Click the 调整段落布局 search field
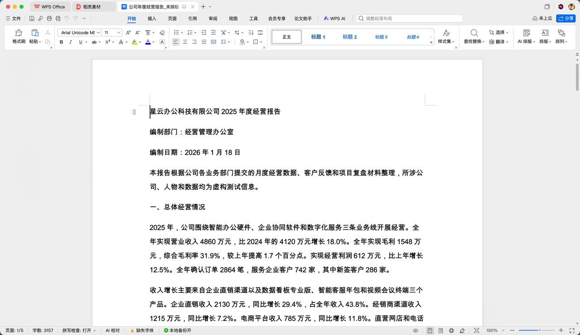 point(410,19)
